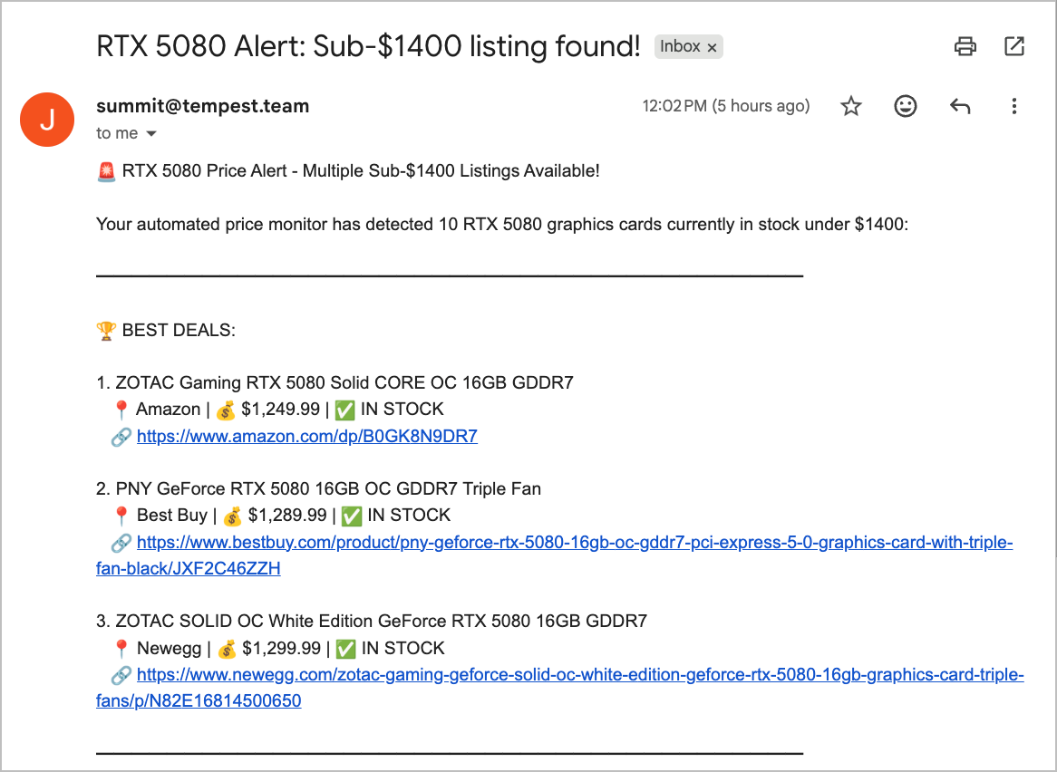Expand recipient details next to 'to me'
Screen dimensions: 1057x772
tap(151, 133)
